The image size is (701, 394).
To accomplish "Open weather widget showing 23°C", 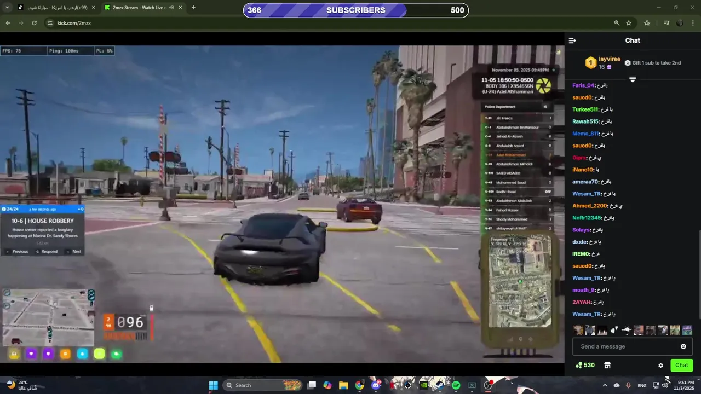I will coord(22,385).
